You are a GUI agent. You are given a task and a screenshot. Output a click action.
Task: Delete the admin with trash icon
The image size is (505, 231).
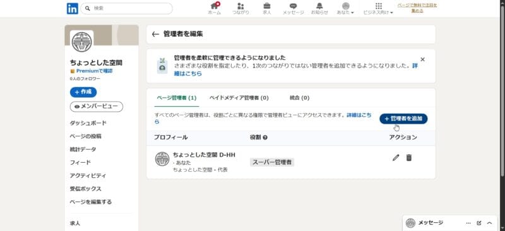408,158
